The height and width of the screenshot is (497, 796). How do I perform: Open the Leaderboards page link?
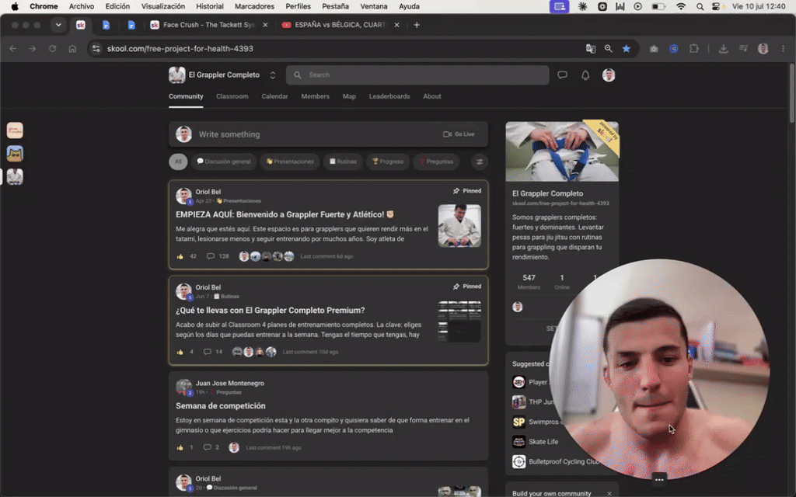point(389,96)
